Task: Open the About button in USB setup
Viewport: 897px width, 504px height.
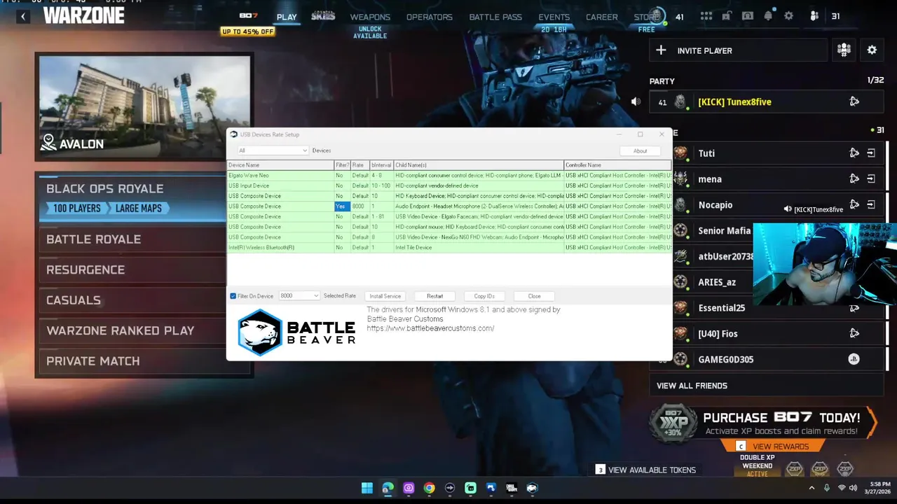Action: point(640,151)
